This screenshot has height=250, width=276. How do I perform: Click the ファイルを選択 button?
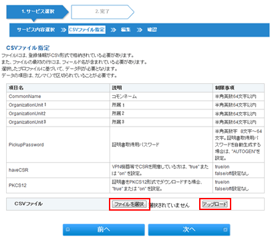129,204
